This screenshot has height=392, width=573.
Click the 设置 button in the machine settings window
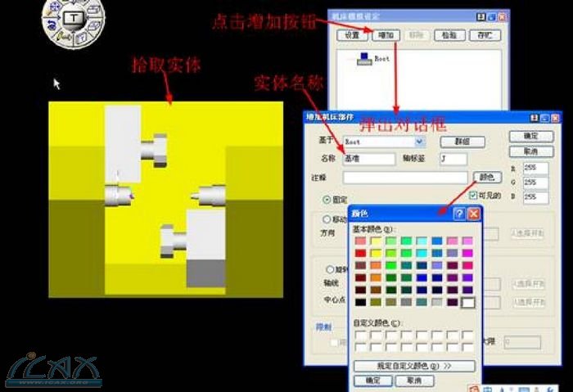tap(352, 35)
